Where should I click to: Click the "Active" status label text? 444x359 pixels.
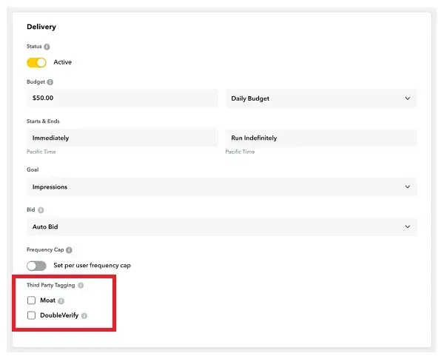click(63, 62)
